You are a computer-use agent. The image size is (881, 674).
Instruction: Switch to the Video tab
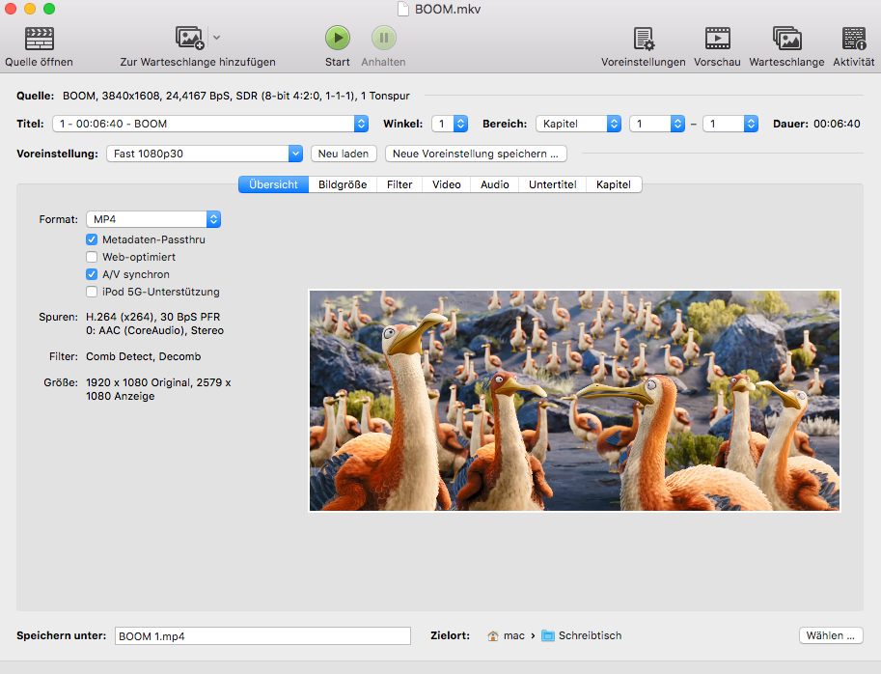click(445, 184)
